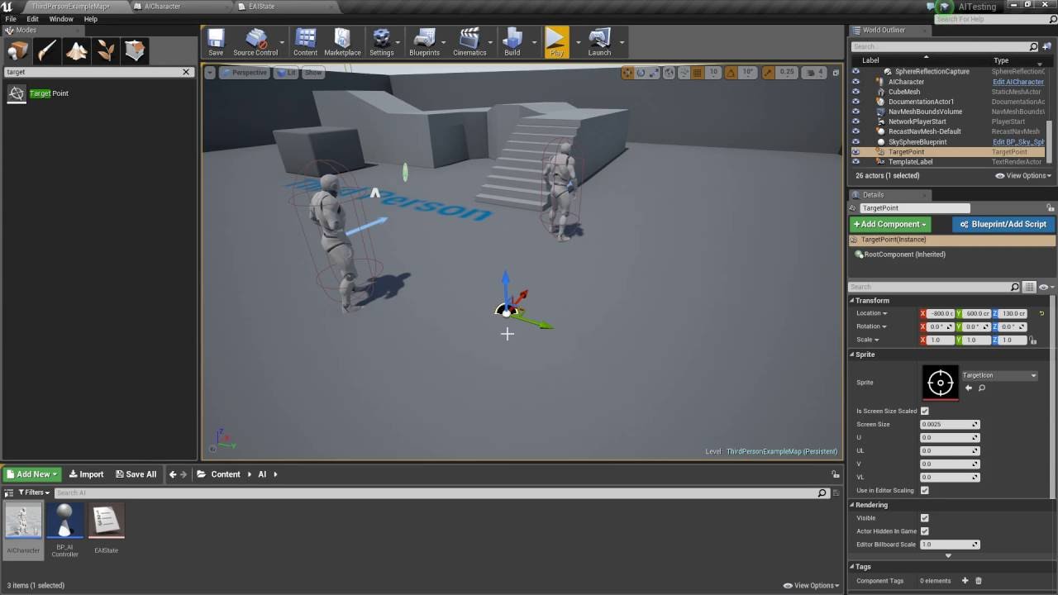
Task: Open the Settings toolbar icon
Action: (382, 42)
